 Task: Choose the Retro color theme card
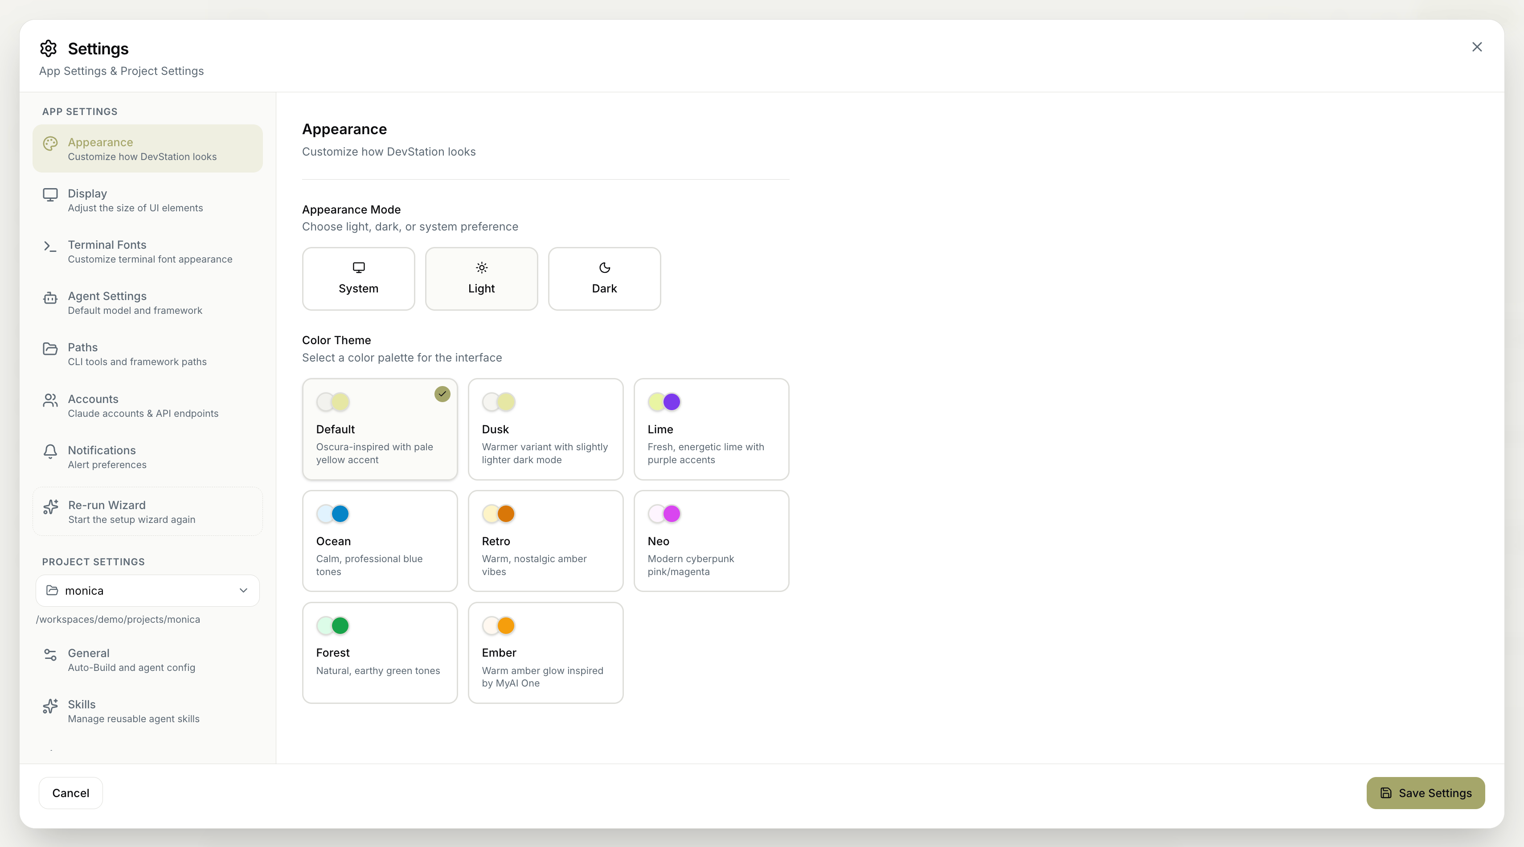pos(545,541)
